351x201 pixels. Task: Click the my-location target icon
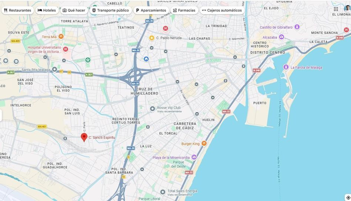[348, 198]
